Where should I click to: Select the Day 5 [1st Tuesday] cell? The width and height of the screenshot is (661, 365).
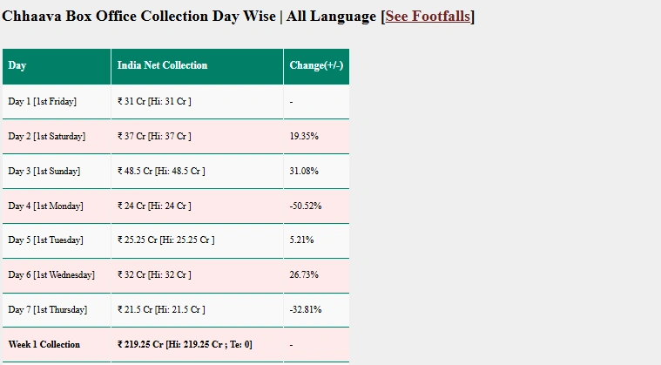click(46, 240)
